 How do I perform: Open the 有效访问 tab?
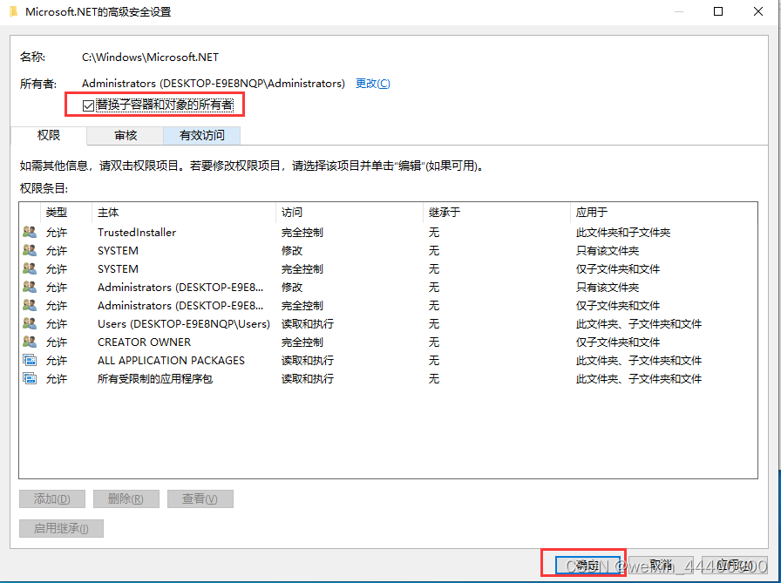pos(201,135)
